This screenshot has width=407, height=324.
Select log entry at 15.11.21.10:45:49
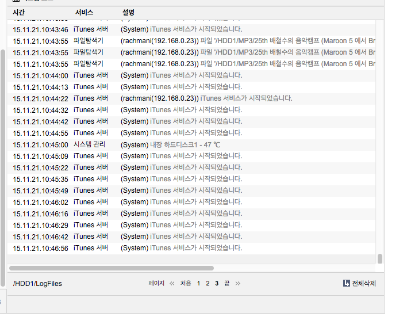191,190
